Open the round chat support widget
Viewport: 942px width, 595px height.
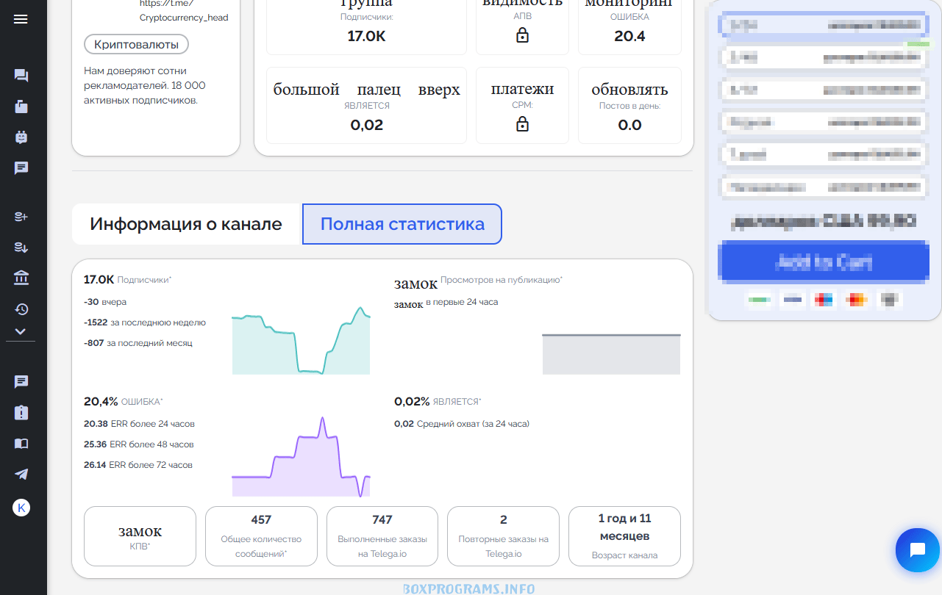coord(917,549)
